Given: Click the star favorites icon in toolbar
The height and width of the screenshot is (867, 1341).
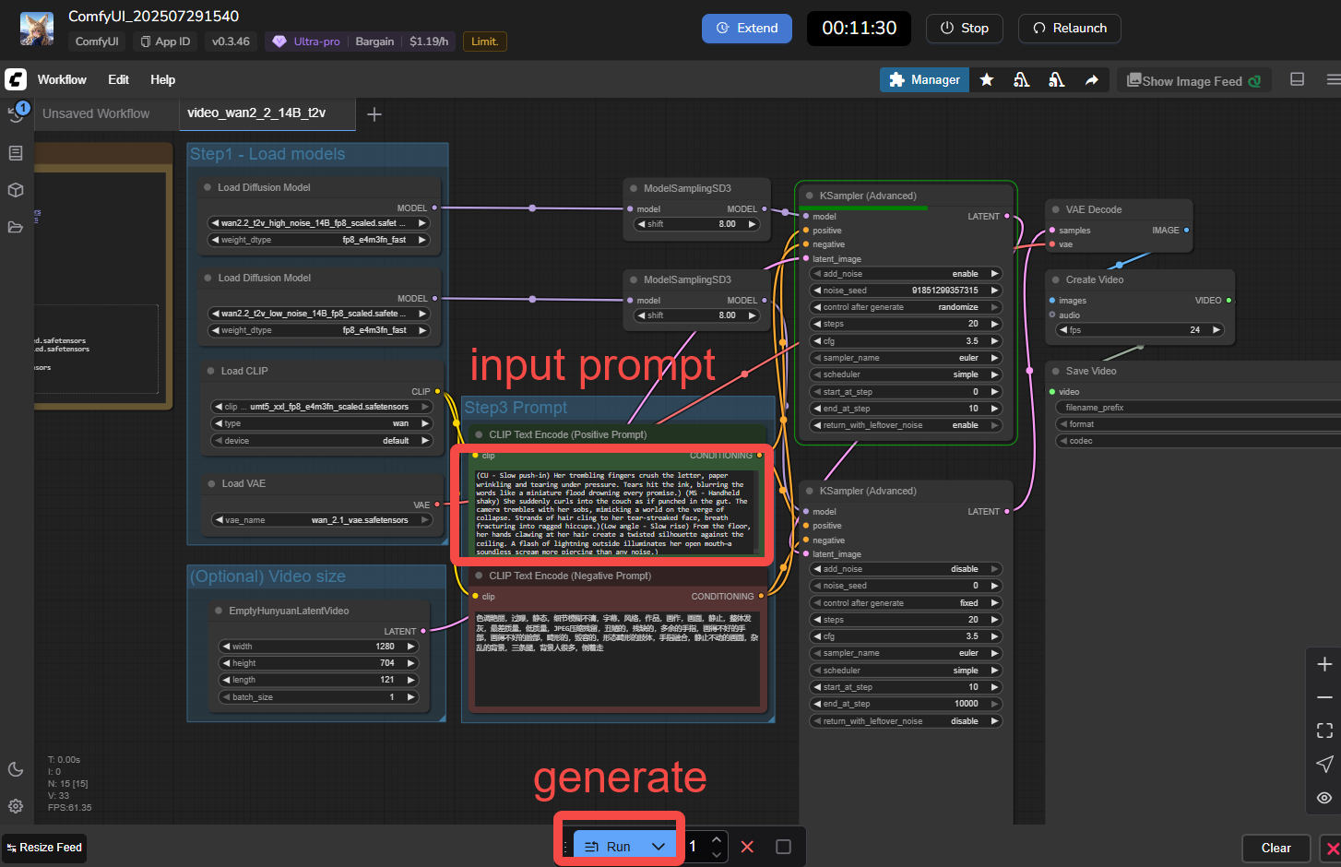Looking at the screenshot, I should [x=987, y=80].
